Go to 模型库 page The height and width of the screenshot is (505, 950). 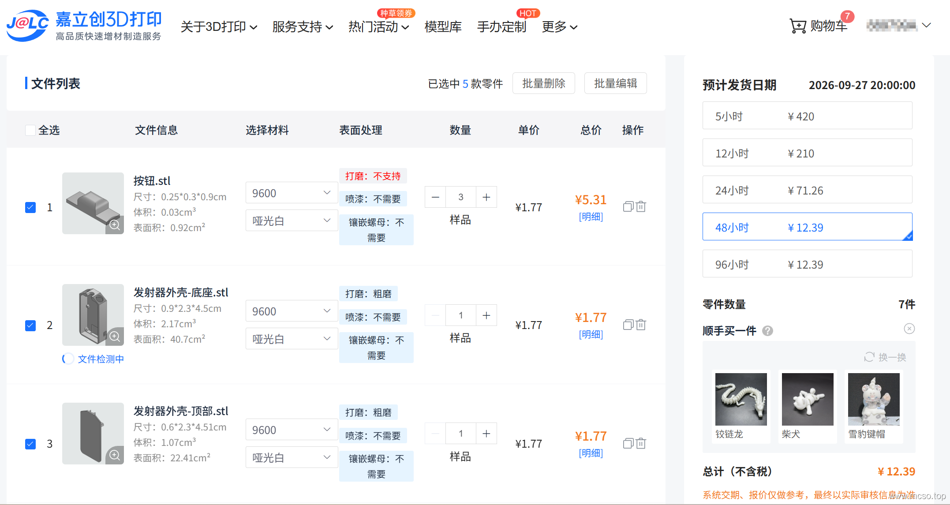click(443, 27)
